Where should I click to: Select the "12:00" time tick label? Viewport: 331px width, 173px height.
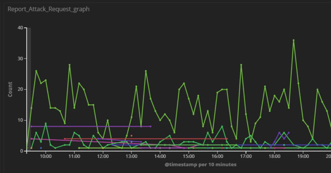tap(103, 156)
